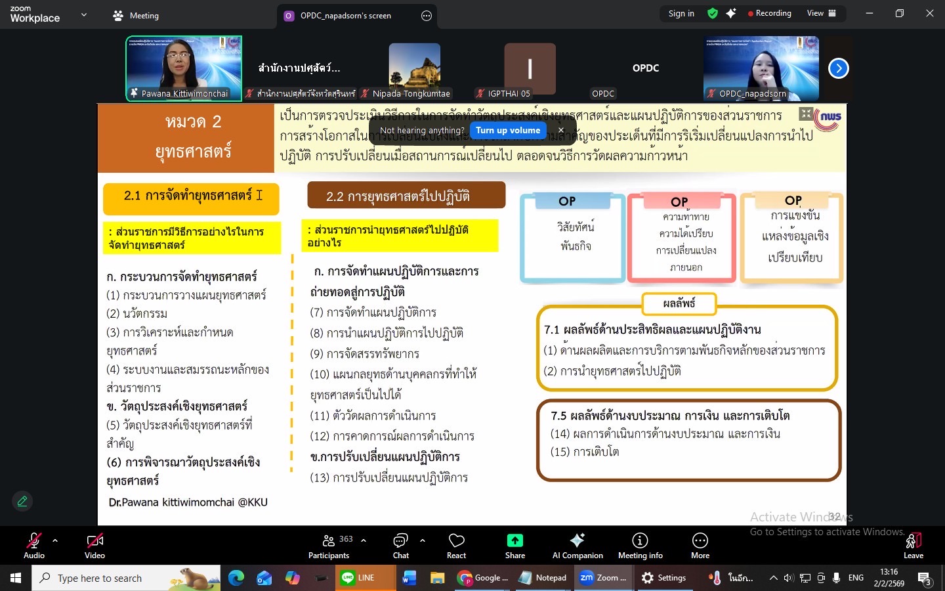Open the Chat panel

click(x=400, y=546)
